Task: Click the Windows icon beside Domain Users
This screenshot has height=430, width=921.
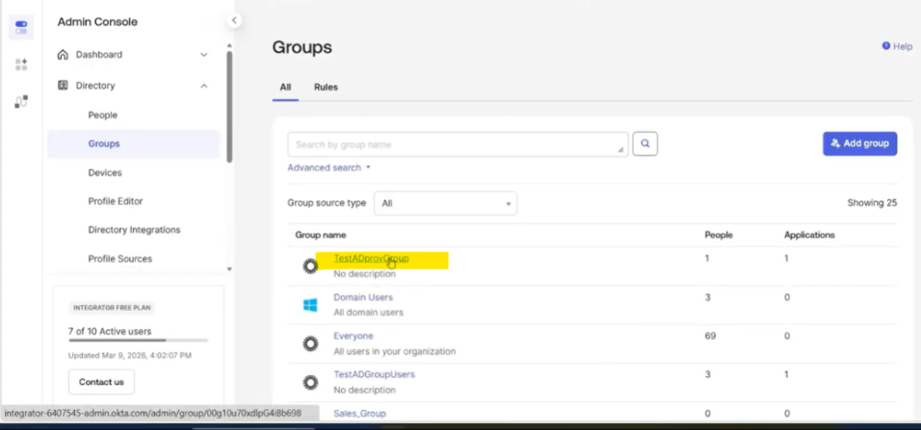Action: click(310, 305)
